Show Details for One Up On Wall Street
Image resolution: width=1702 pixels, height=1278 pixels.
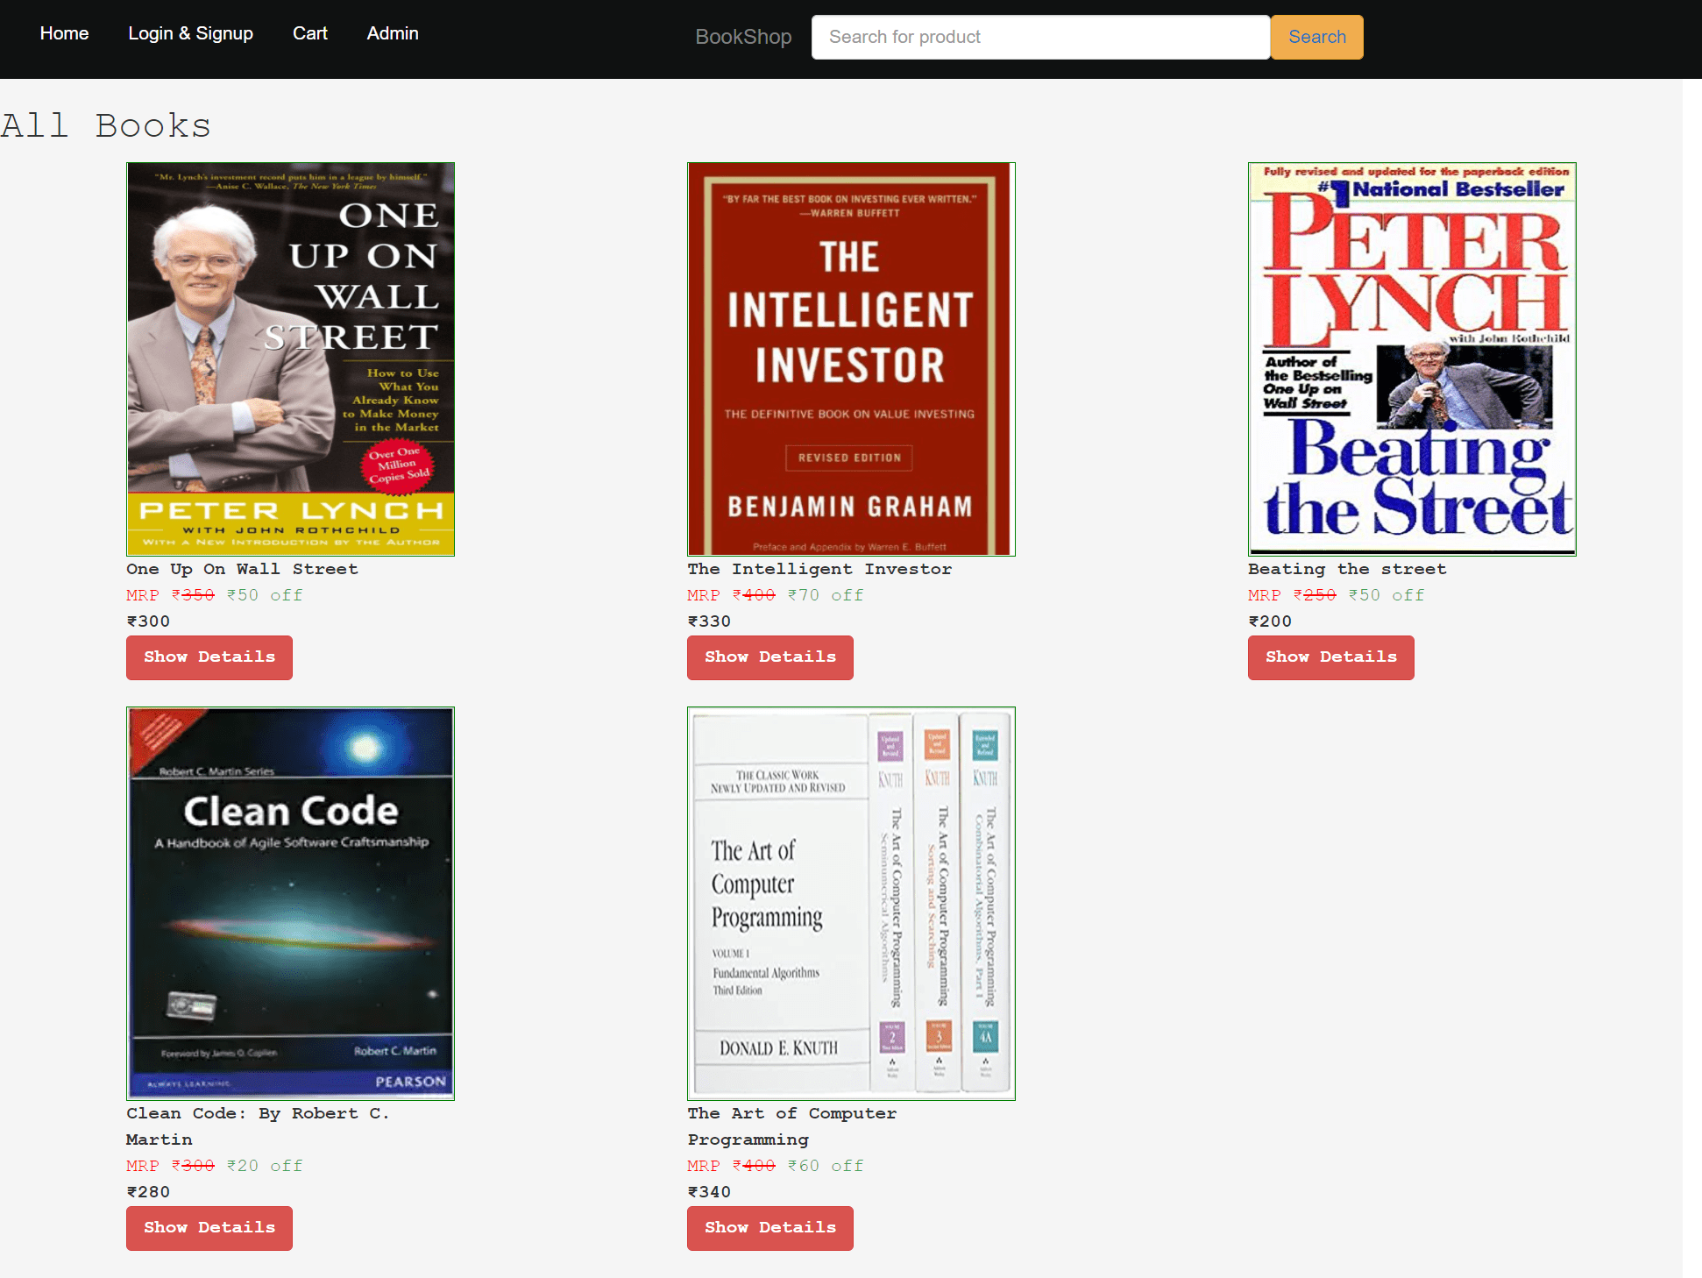(x=209, y=657)
